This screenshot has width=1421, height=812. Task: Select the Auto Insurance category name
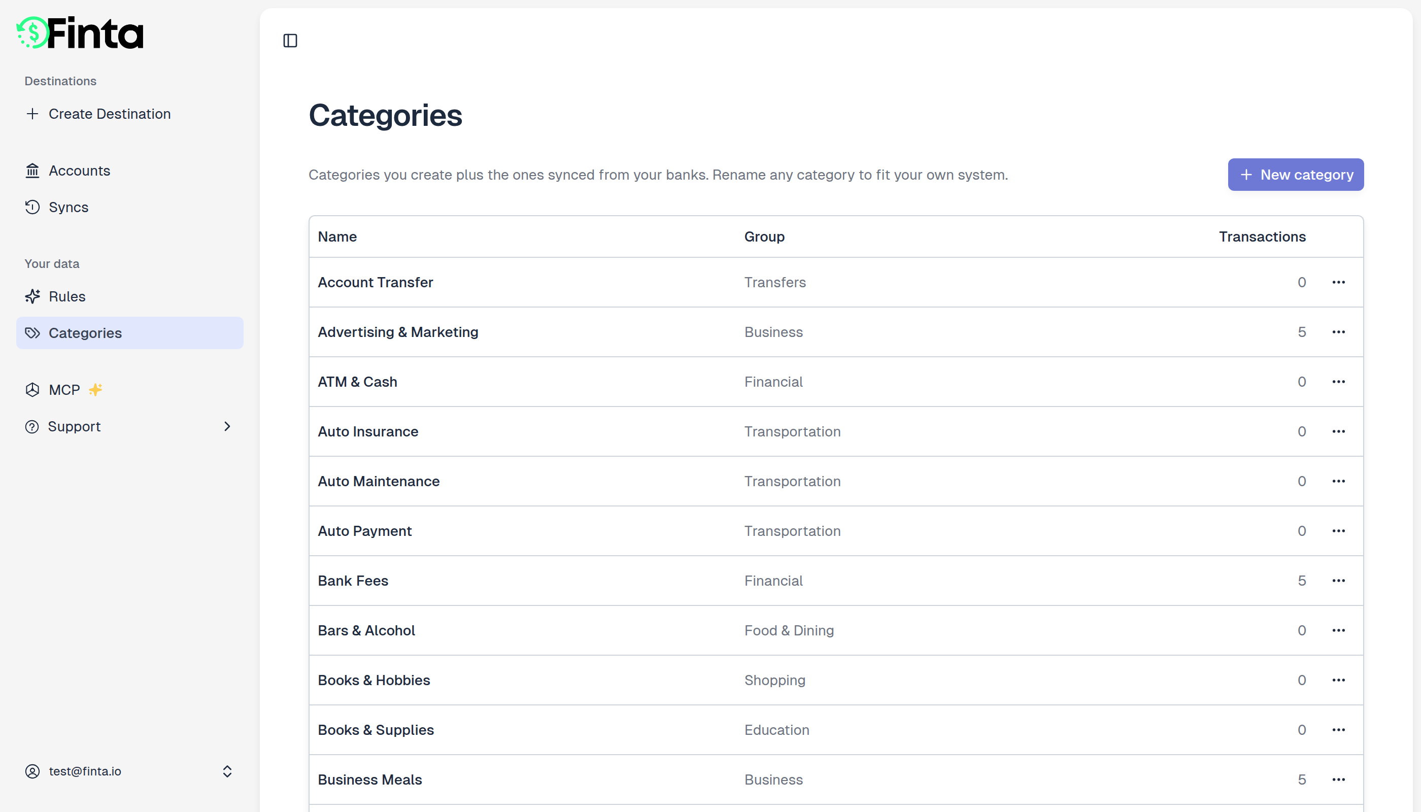pos(368,431)
